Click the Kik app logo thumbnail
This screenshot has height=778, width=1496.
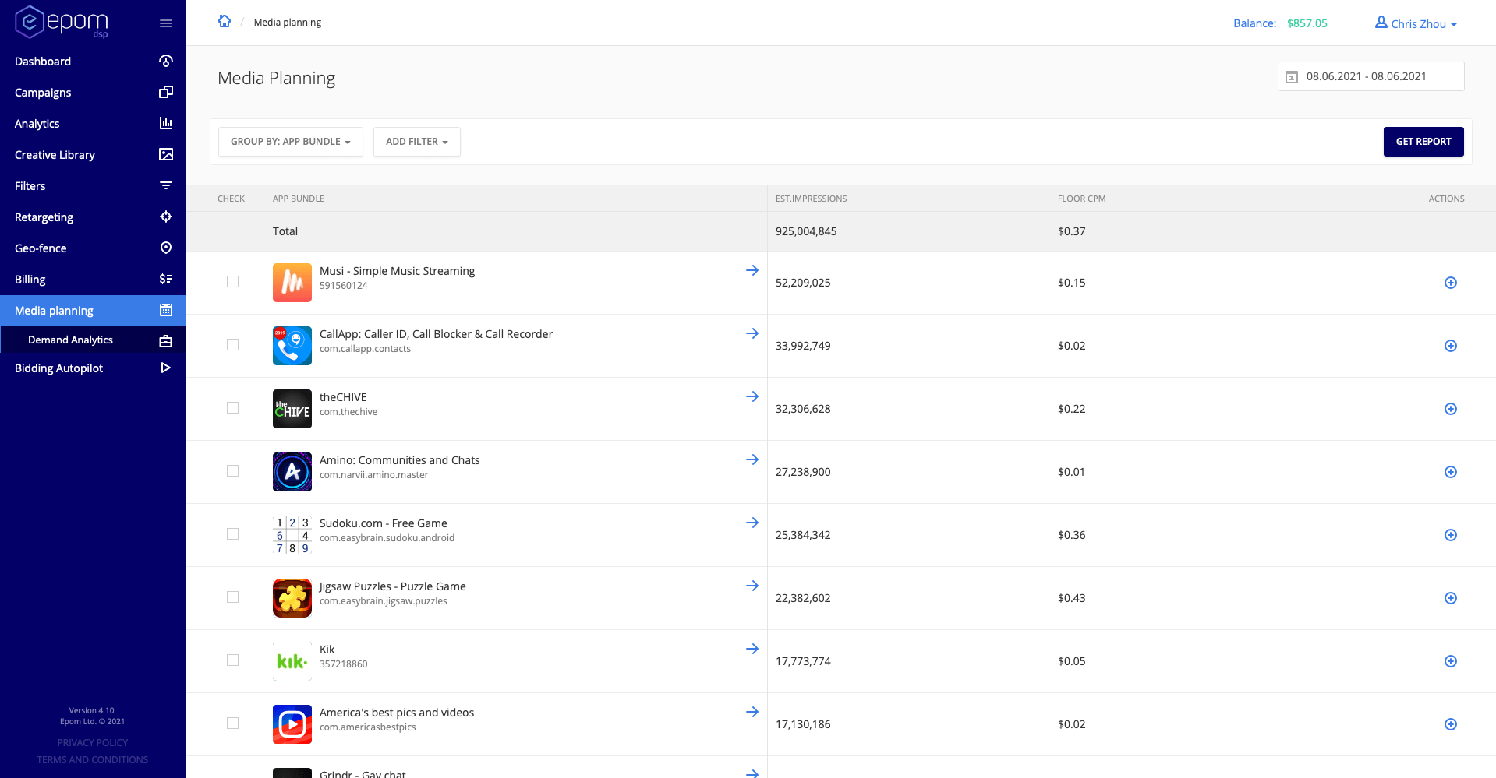(292, 661)
